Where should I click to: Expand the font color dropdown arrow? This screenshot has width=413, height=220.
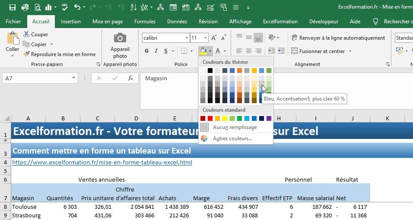(x=225, y=51)
